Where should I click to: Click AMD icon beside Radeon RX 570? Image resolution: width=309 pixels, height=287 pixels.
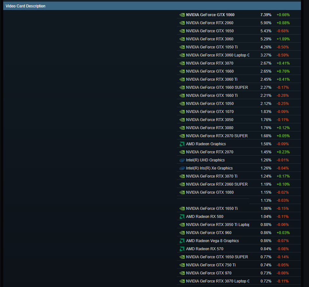tap(182, 249)
